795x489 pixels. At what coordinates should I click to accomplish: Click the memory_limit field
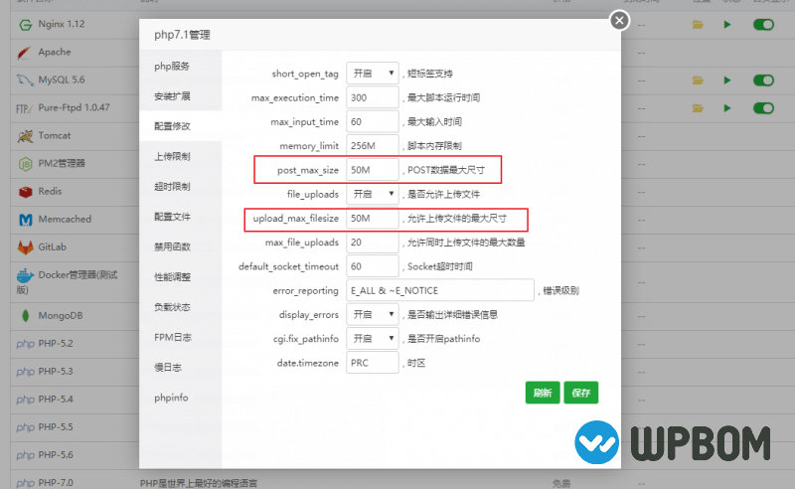coord(373,145)
